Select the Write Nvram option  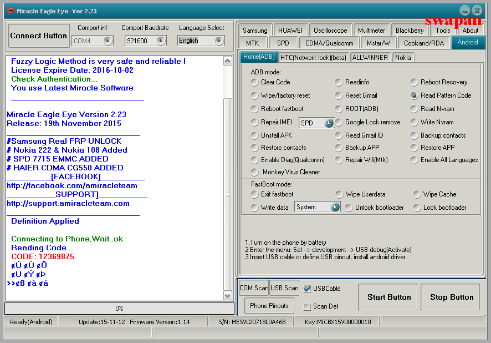[414, 122]
